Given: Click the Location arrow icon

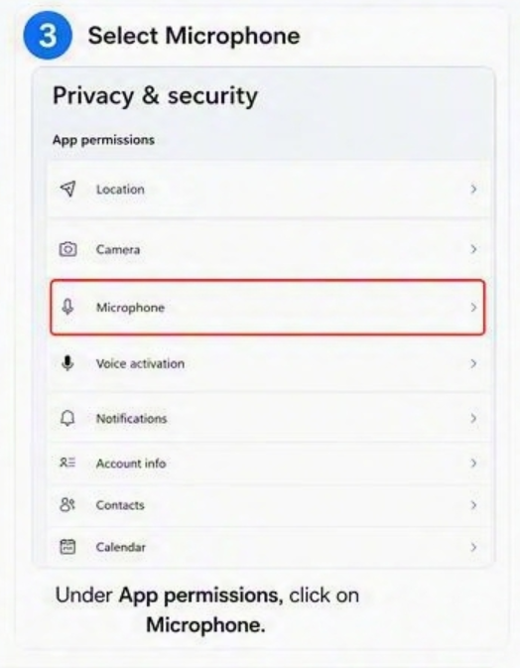Looking at the screenshot, I should coord(68,189).
